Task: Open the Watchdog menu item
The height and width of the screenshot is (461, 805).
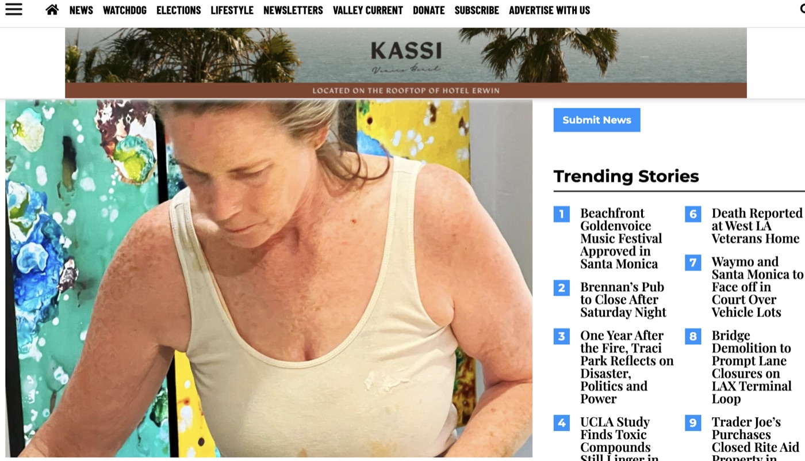Action: click(125, 10)
